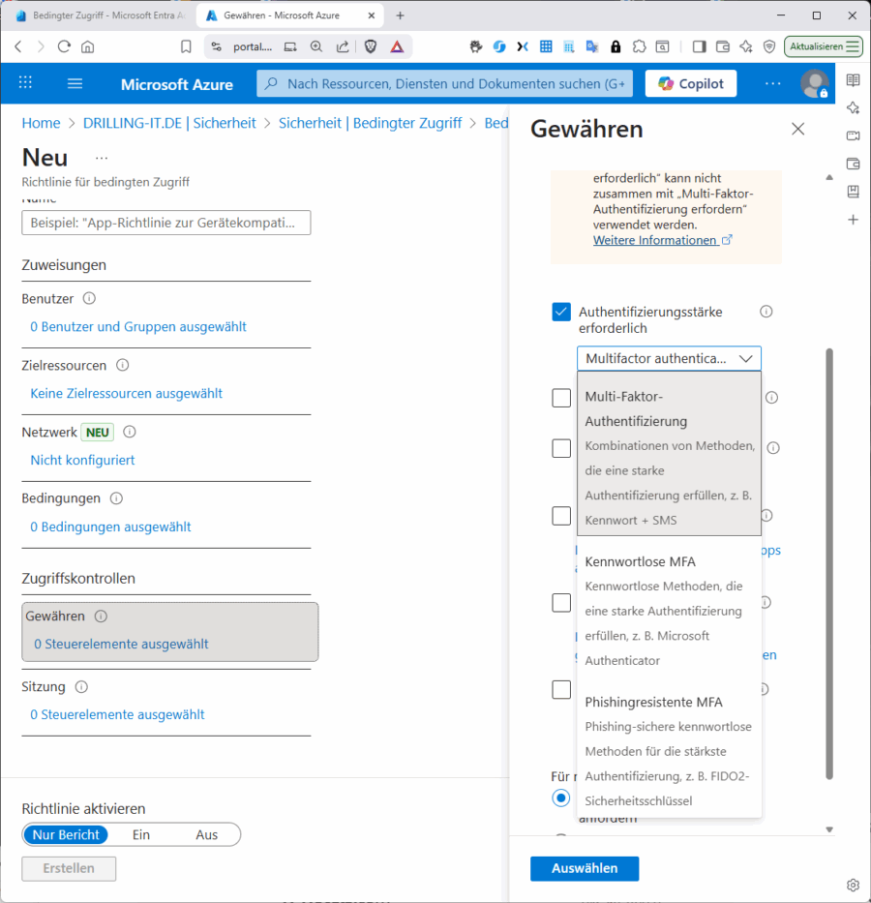Click info icon next to Gewähren
The height and width of the screenshot is (903, 871).
pyautogui.click(x=101, y=617)
